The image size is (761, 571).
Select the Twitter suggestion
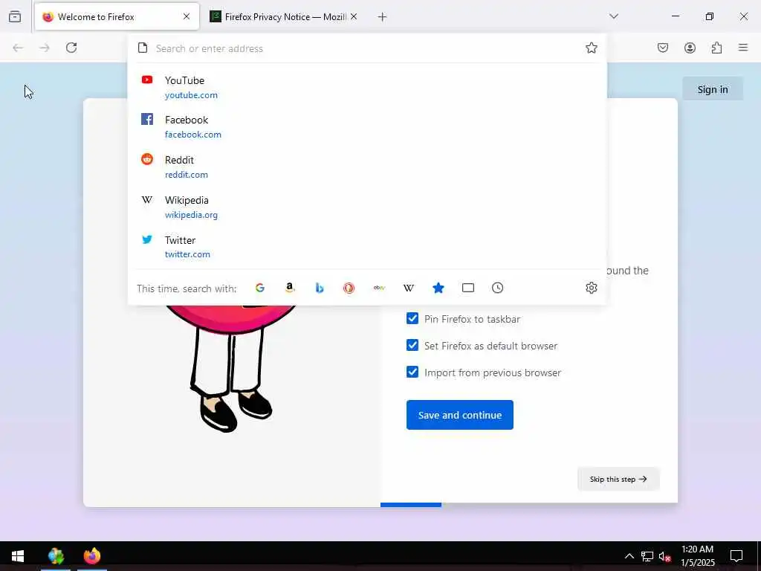[x=367, y=247]
